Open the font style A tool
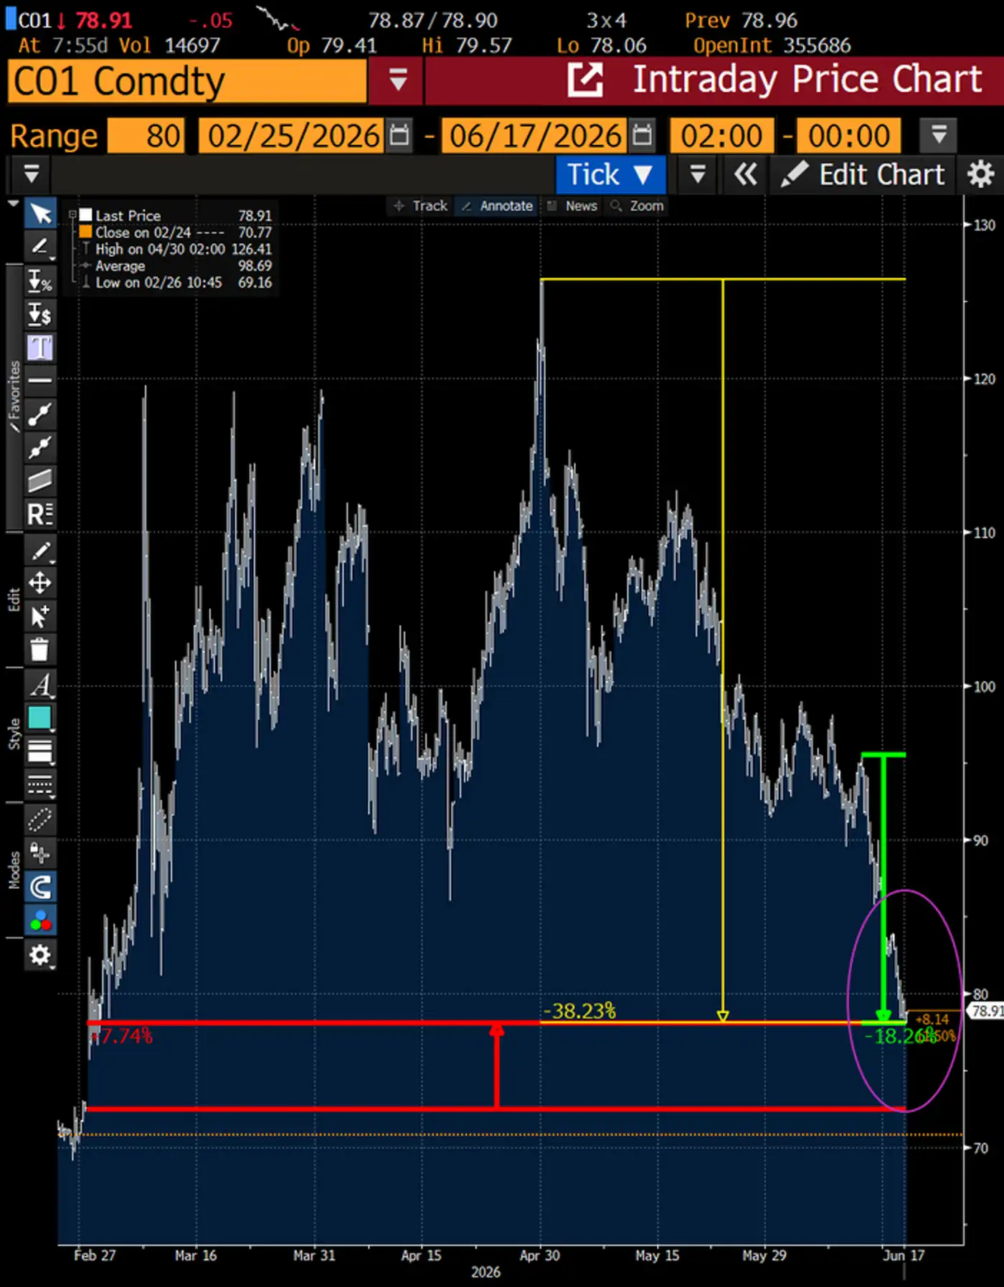 40,685
